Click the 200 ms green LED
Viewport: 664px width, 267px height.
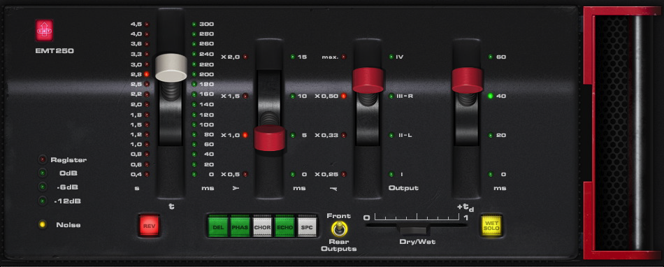tap(194, 74)
